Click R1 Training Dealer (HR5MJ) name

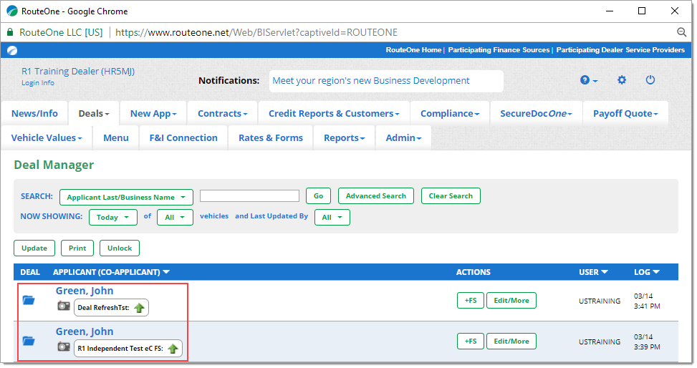78,71
